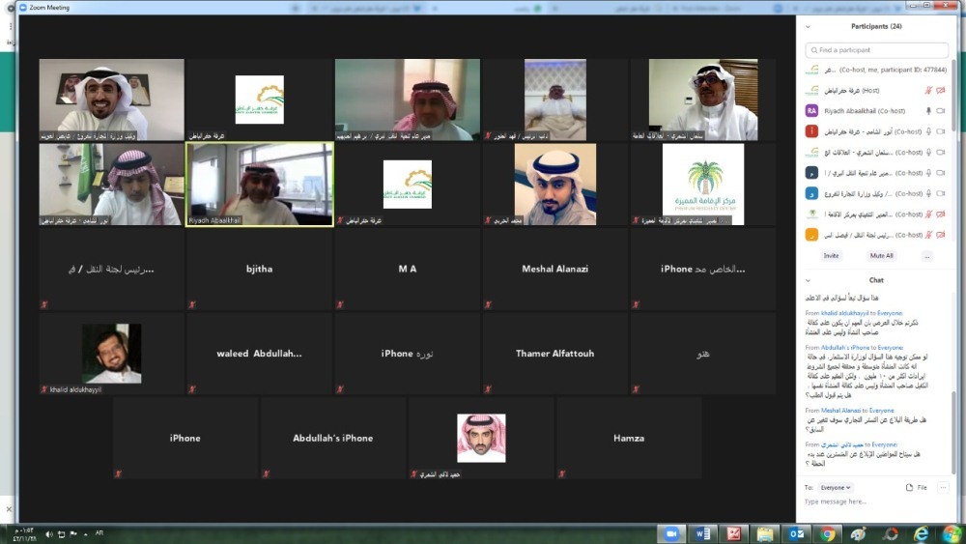
Task: Select Riyadh Abaalkhail's video tile
Action: pyautogui.click(x=260, y=186)
